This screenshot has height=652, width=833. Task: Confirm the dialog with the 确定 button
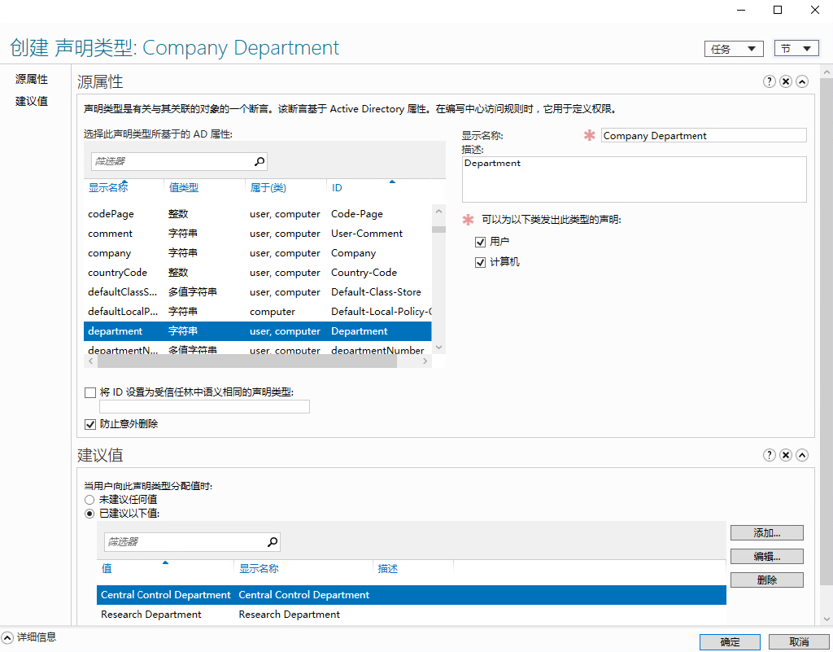730,641
